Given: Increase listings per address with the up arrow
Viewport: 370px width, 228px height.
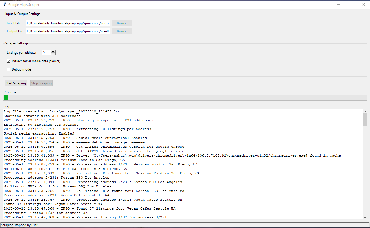Looking at the screenshot, I should 53,51.
